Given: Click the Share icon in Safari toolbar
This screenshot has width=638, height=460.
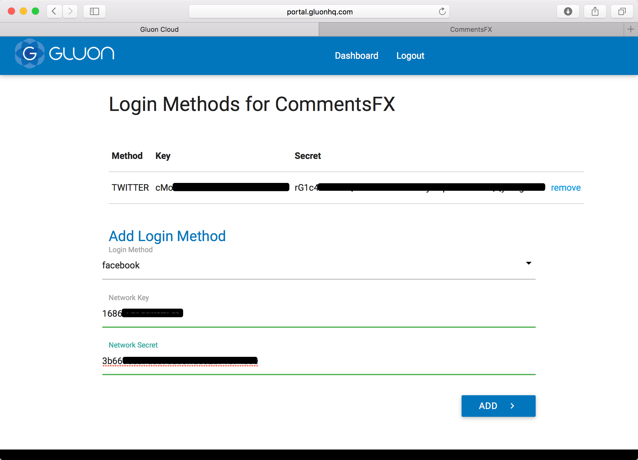Looking at the screenshot, I should (x=595, y=11).
